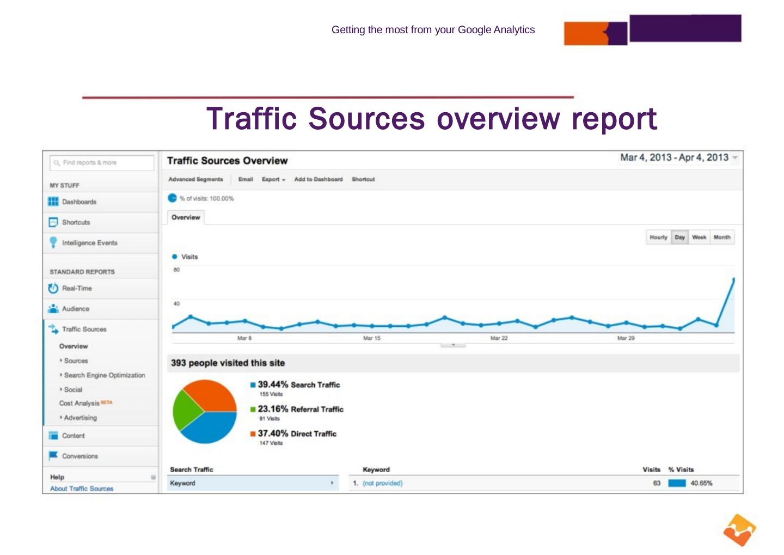Click the % Visits column header
Image resolution: width=784 pixels, height=555 pixels.
click(x=681, y=469)
